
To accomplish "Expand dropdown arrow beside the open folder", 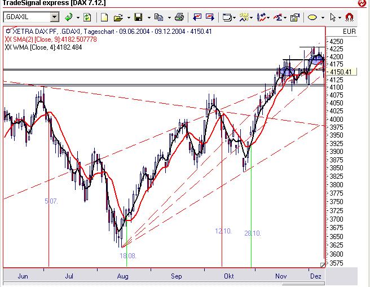I will tap(129, 17).
